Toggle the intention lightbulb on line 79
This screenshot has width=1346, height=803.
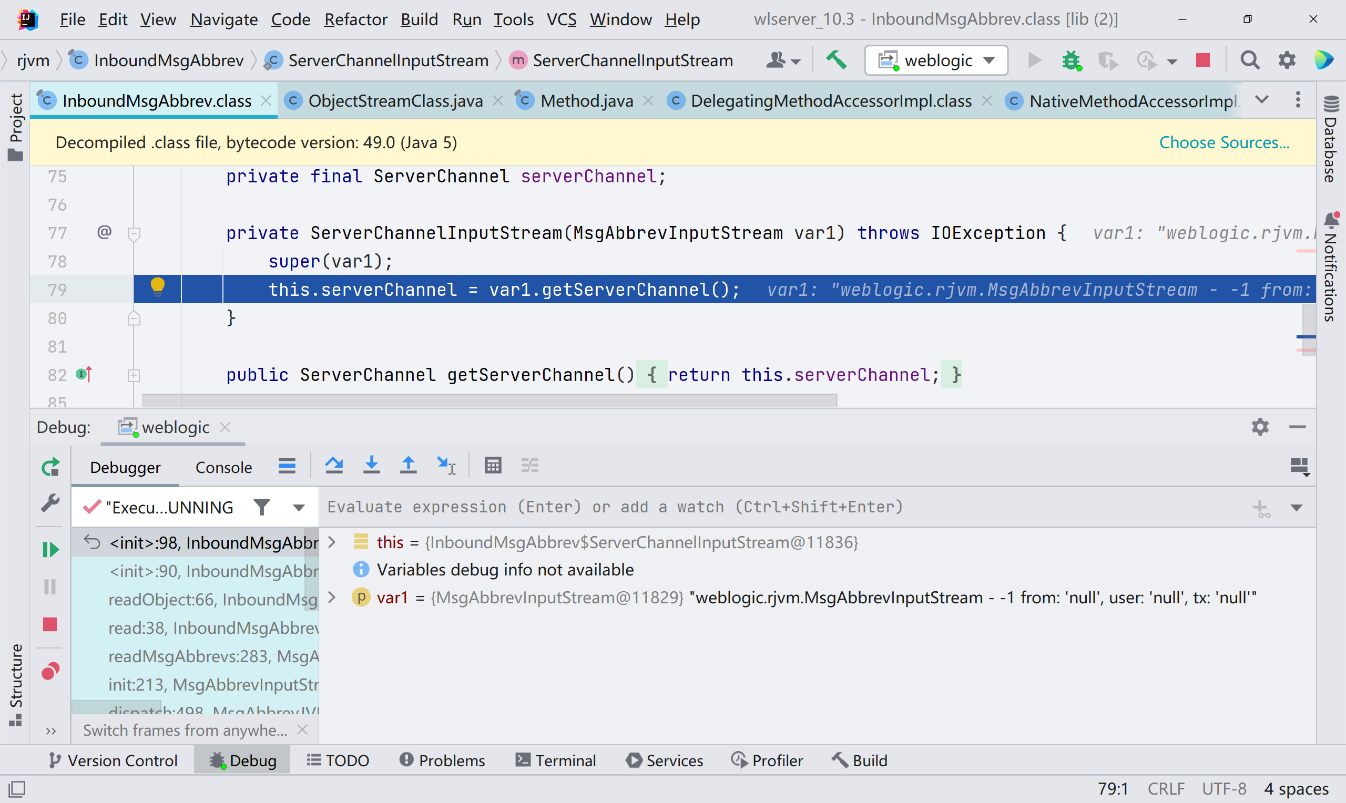pyautogui.click(x=158, y=287)
